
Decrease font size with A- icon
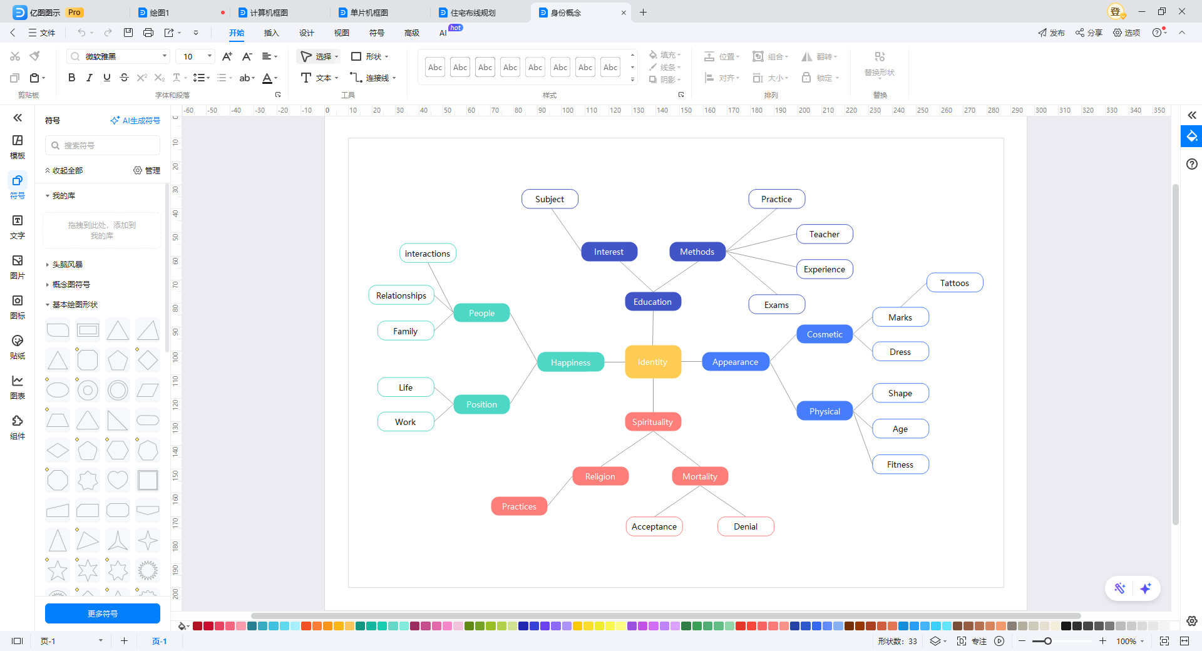click(x=247, y=56)
